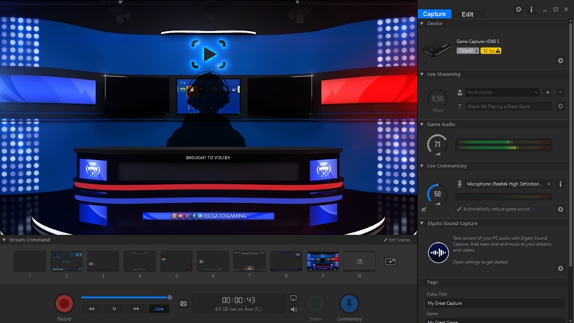Screen dimensions: 574x323
Task: Open Live Commentary settings gear
Action: coord(560,209)
